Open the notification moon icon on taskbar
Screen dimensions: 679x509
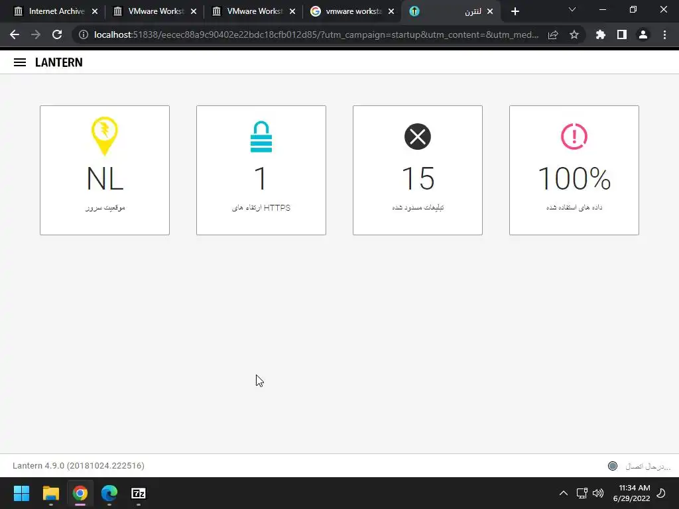pyautogui.click(x=661, y=493)
